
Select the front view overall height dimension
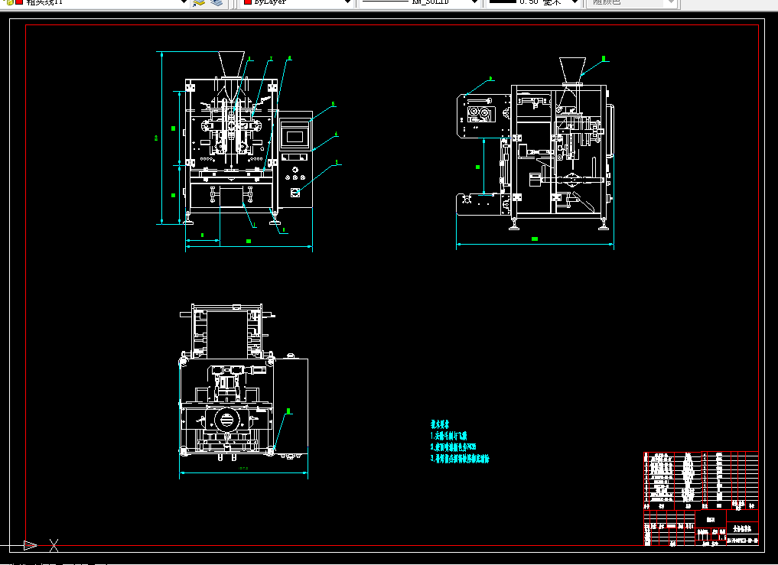click(x=161, y=138)
